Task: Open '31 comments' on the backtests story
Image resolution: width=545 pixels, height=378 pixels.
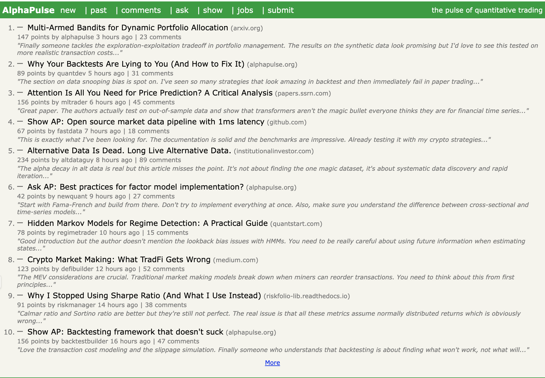Action: tap(152, 73)
